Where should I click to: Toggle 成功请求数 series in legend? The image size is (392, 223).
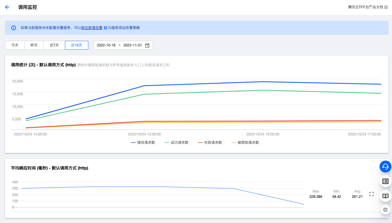(177, 143)
